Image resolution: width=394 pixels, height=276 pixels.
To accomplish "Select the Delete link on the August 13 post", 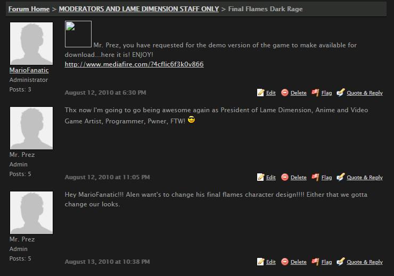I will (x=299, y=262).
